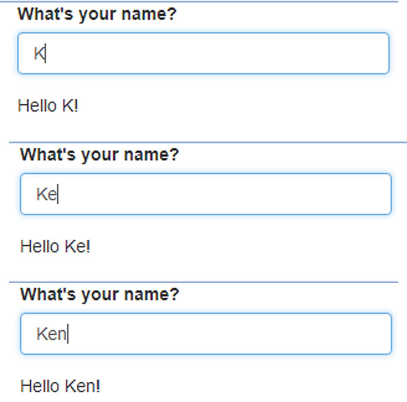The height and width of the screenshot is (402, 407).
Task: Click the name label above the "Ke" input
Action: pos(99,155)
